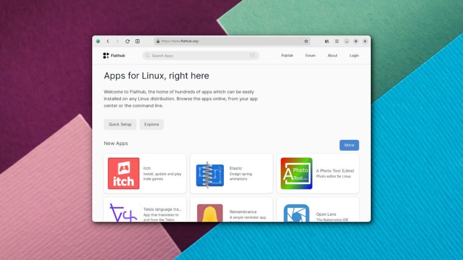Click the 'Photo editor for Linux' description
The width and height of the screenshot is (463, 260).
tap(334, 176)
